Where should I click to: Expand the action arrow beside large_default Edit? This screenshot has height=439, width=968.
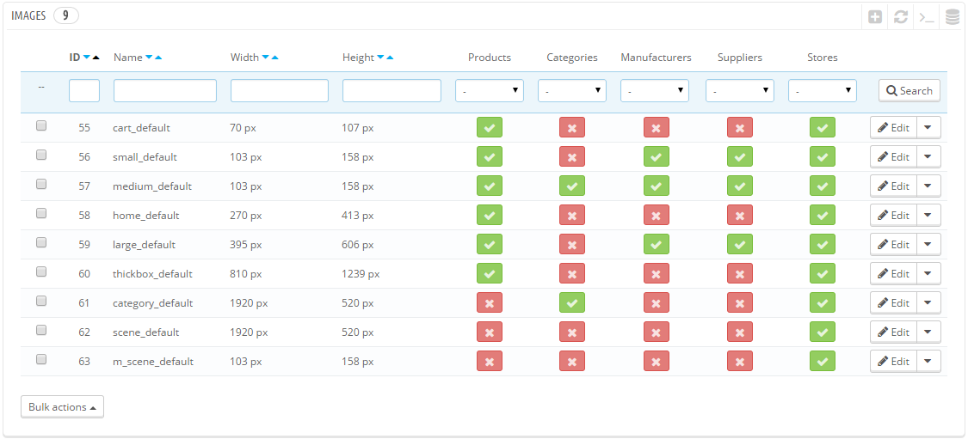point(928,245)
